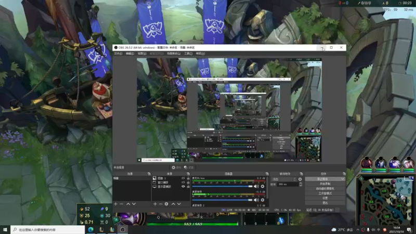Open the Windows Start menu
The width and height of the screenshot is (416, 234).
pyautogui.click(x=5, y=230)
